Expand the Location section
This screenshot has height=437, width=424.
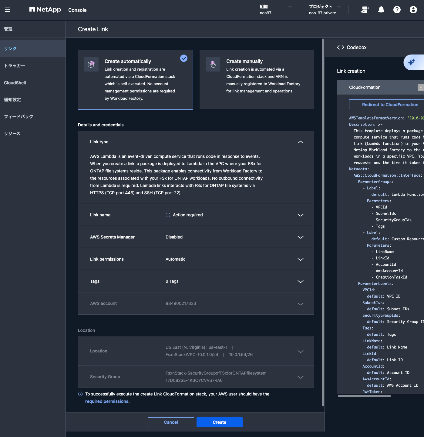pyautogui.click(x=301, y=351)
